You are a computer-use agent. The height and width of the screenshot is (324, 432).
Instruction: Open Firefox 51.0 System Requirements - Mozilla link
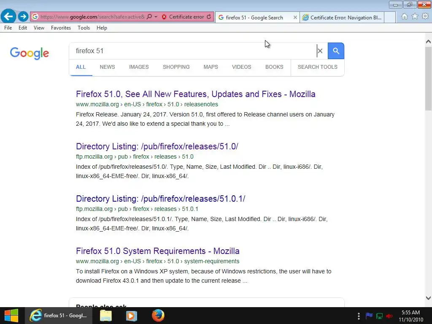(158, 251)
